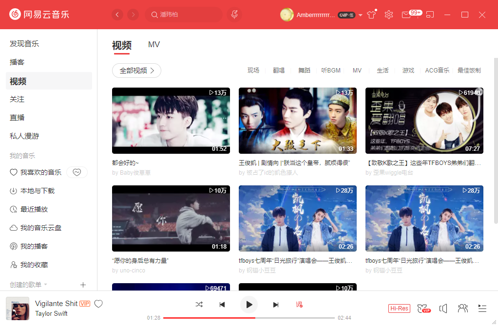Open 我喜欢的音乐 playlist
The height and width of the screenshot is (326, 498).
point(36,172)
